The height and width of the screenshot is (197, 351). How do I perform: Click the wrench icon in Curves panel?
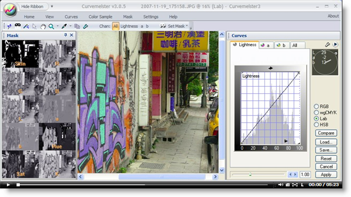[327, 45]
